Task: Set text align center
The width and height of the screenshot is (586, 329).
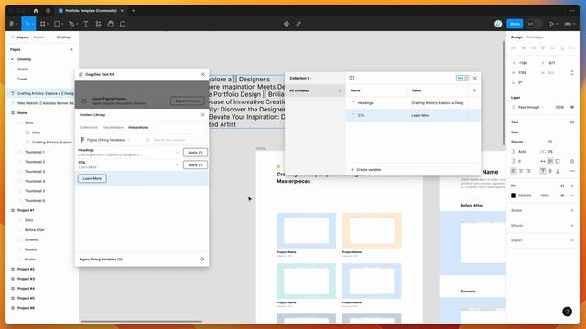Action: [x=521, y=171]
